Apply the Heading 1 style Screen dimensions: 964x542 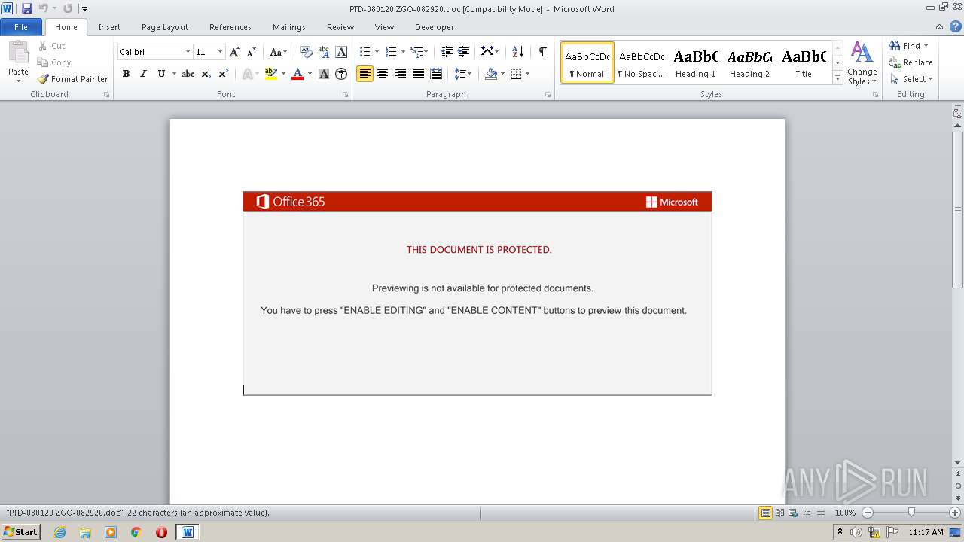(695, 62)
